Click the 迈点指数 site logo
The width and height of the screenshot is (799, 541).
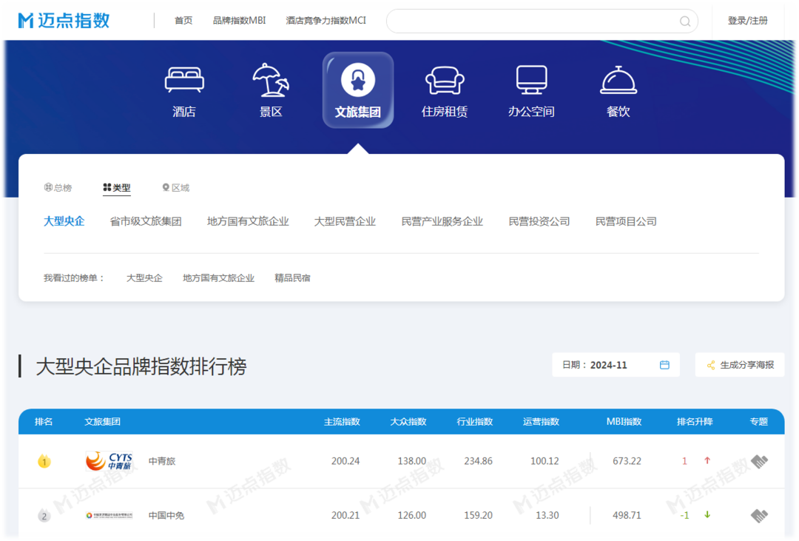pyautogui.click(x=64, y=21)
